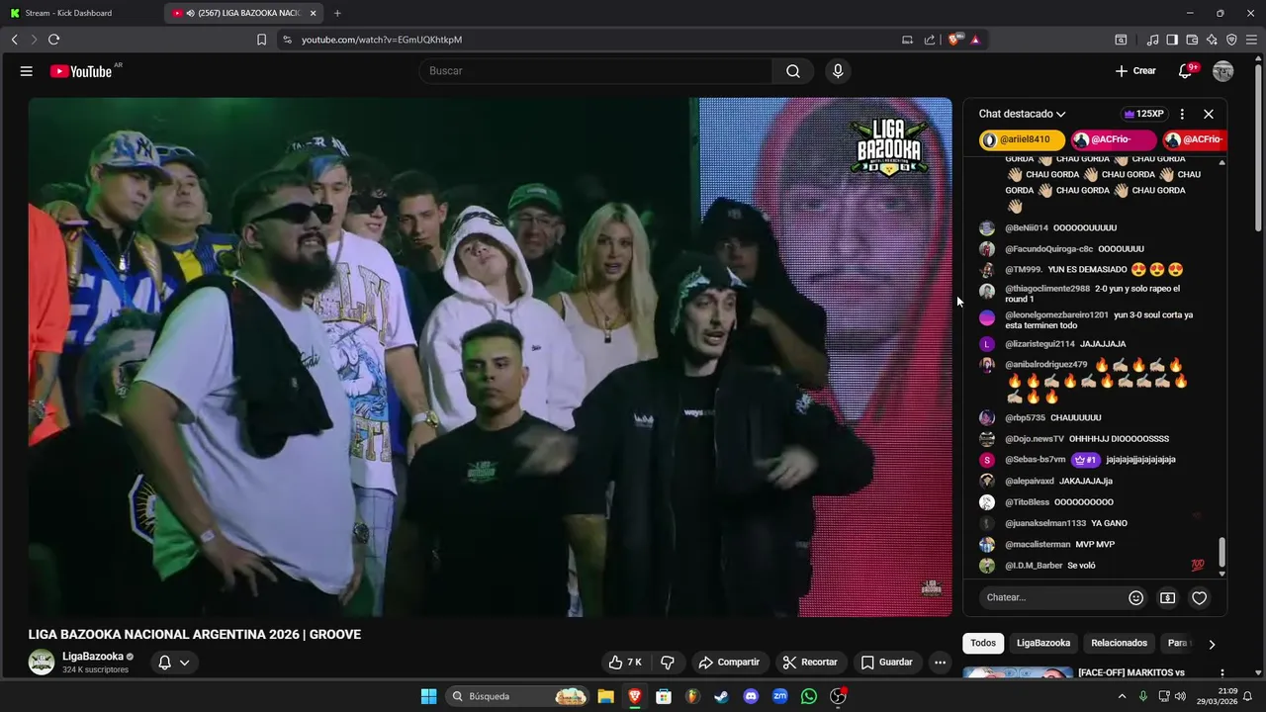
Task: Bookmark this page in address bar
Action: tap(261, 40)
